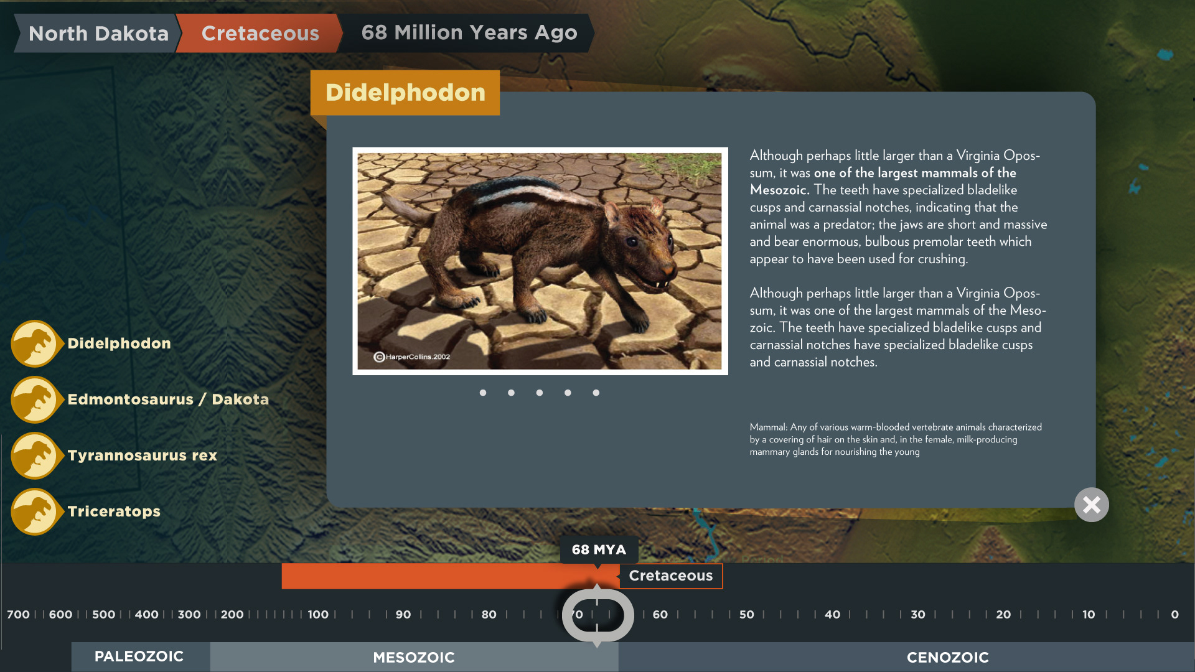Select the fifth image pagination dot
Image resolution: width=1195 pixels, height=672 pixels.
(x=596, y=393)
